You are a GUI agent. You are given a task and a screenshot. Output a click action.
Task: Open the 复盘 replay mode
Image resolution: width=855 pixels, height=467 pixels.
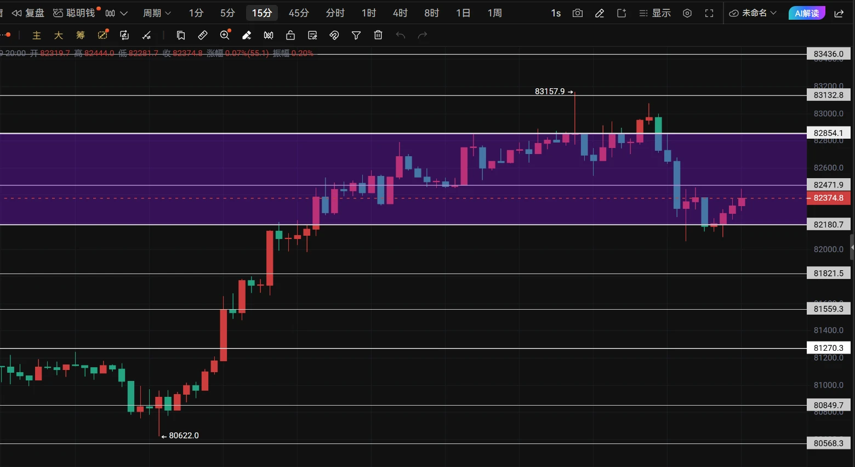tap(28, 13)
